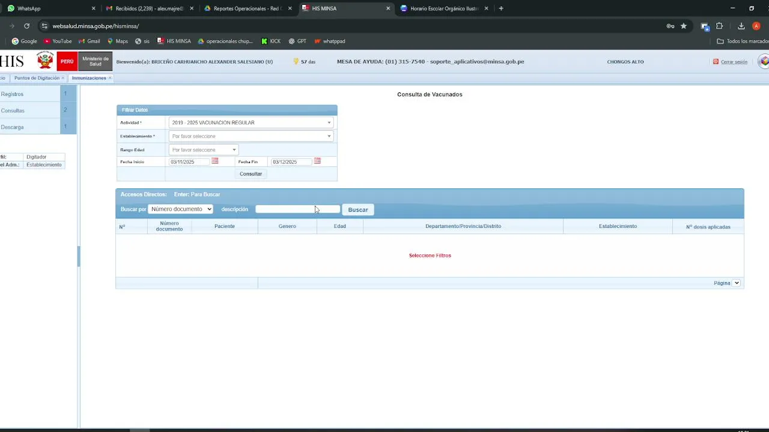Click the sidebar collapse handle

79,257
